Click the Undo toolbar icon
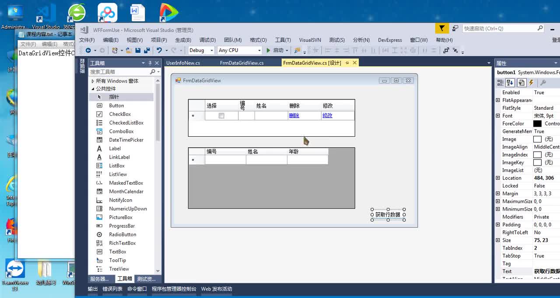 tap(159, 50)
